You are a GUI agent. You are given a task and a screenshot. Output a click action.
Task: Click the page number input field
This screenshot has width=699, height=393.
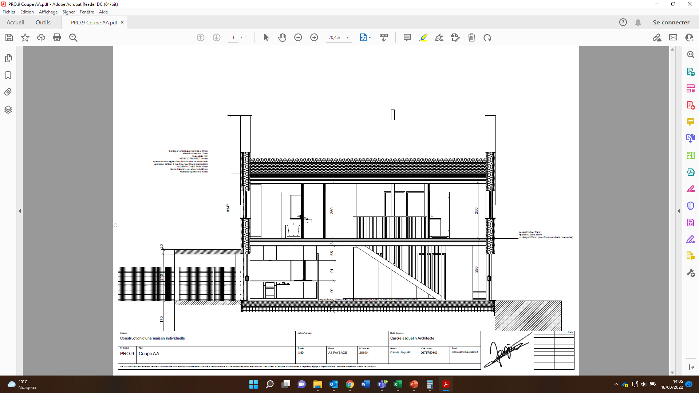click(233, 37)
